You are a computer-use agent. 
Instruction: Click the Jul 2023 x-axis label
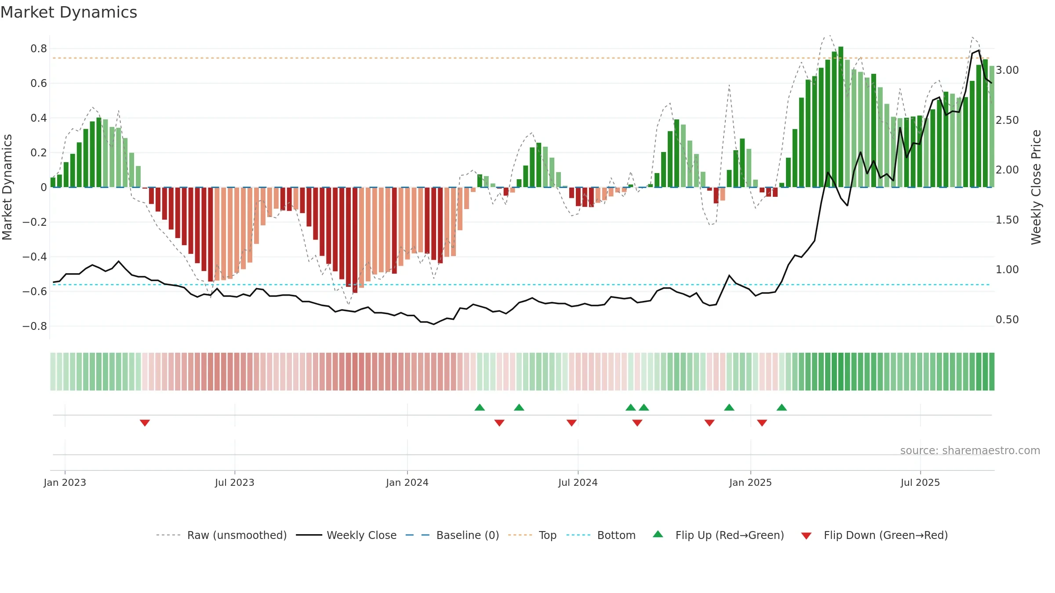click(x=235, y=482)
